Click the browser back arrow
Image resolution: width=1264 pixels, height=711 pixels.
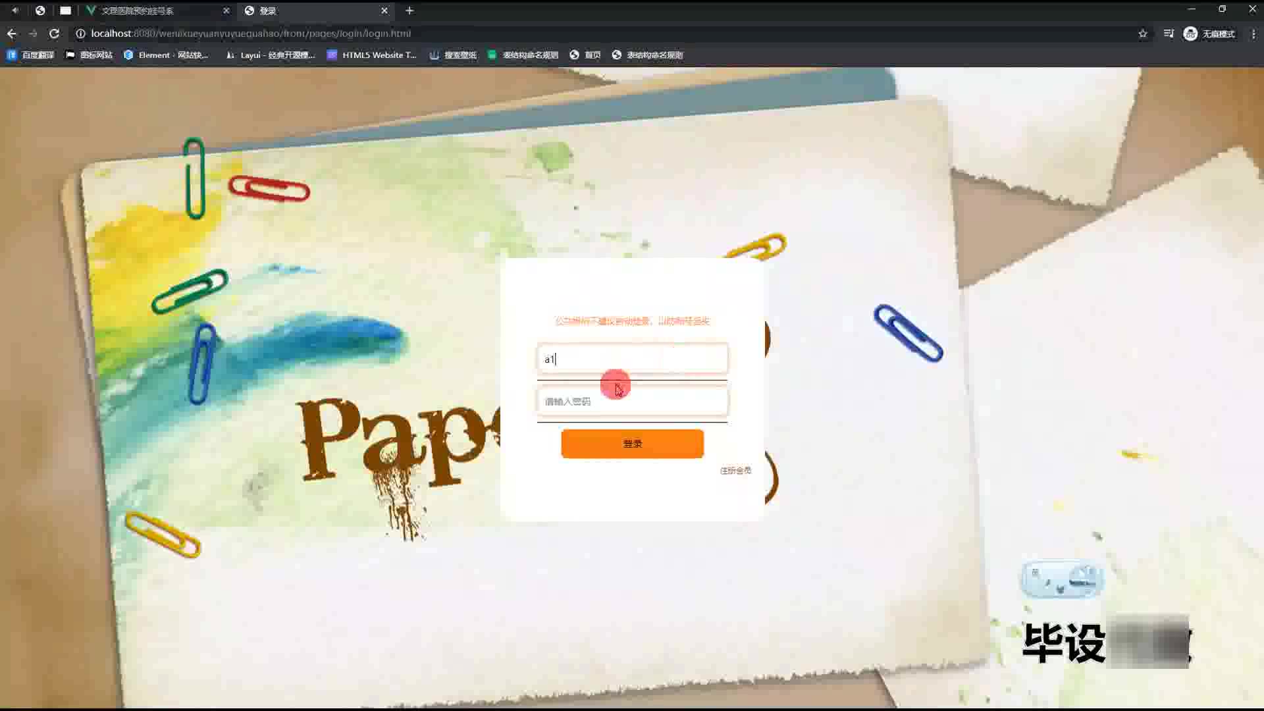(12, 34)
